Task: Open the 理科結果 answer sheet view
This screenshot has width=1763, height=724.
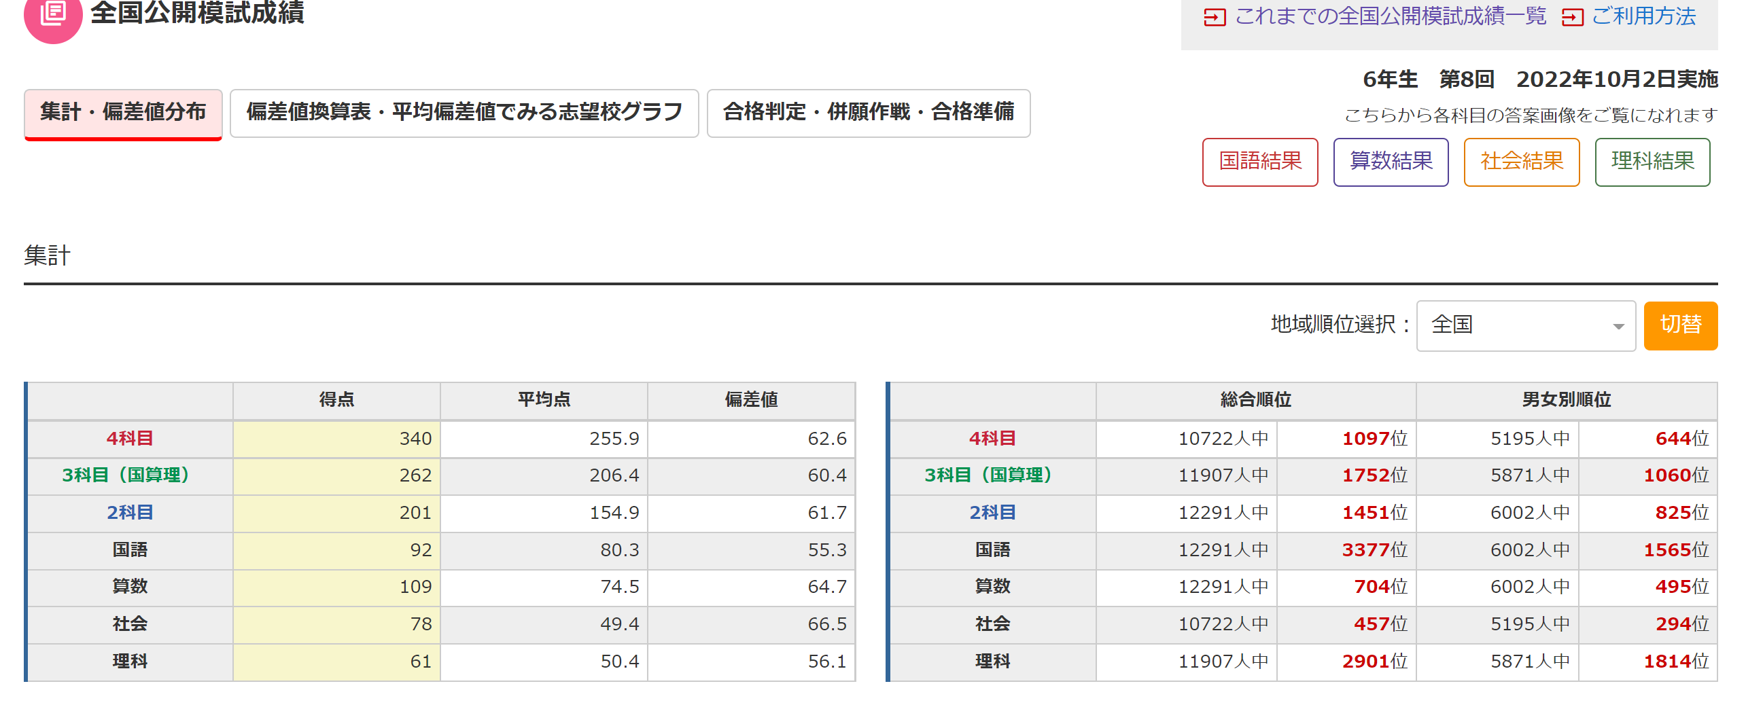Action: [1651, 162]
